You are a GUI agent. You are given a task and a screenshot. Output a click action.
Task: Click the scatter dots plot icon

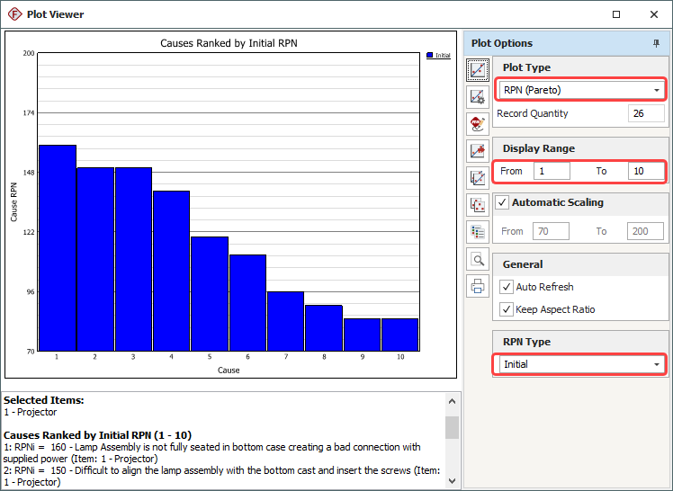tap(478, 205)
